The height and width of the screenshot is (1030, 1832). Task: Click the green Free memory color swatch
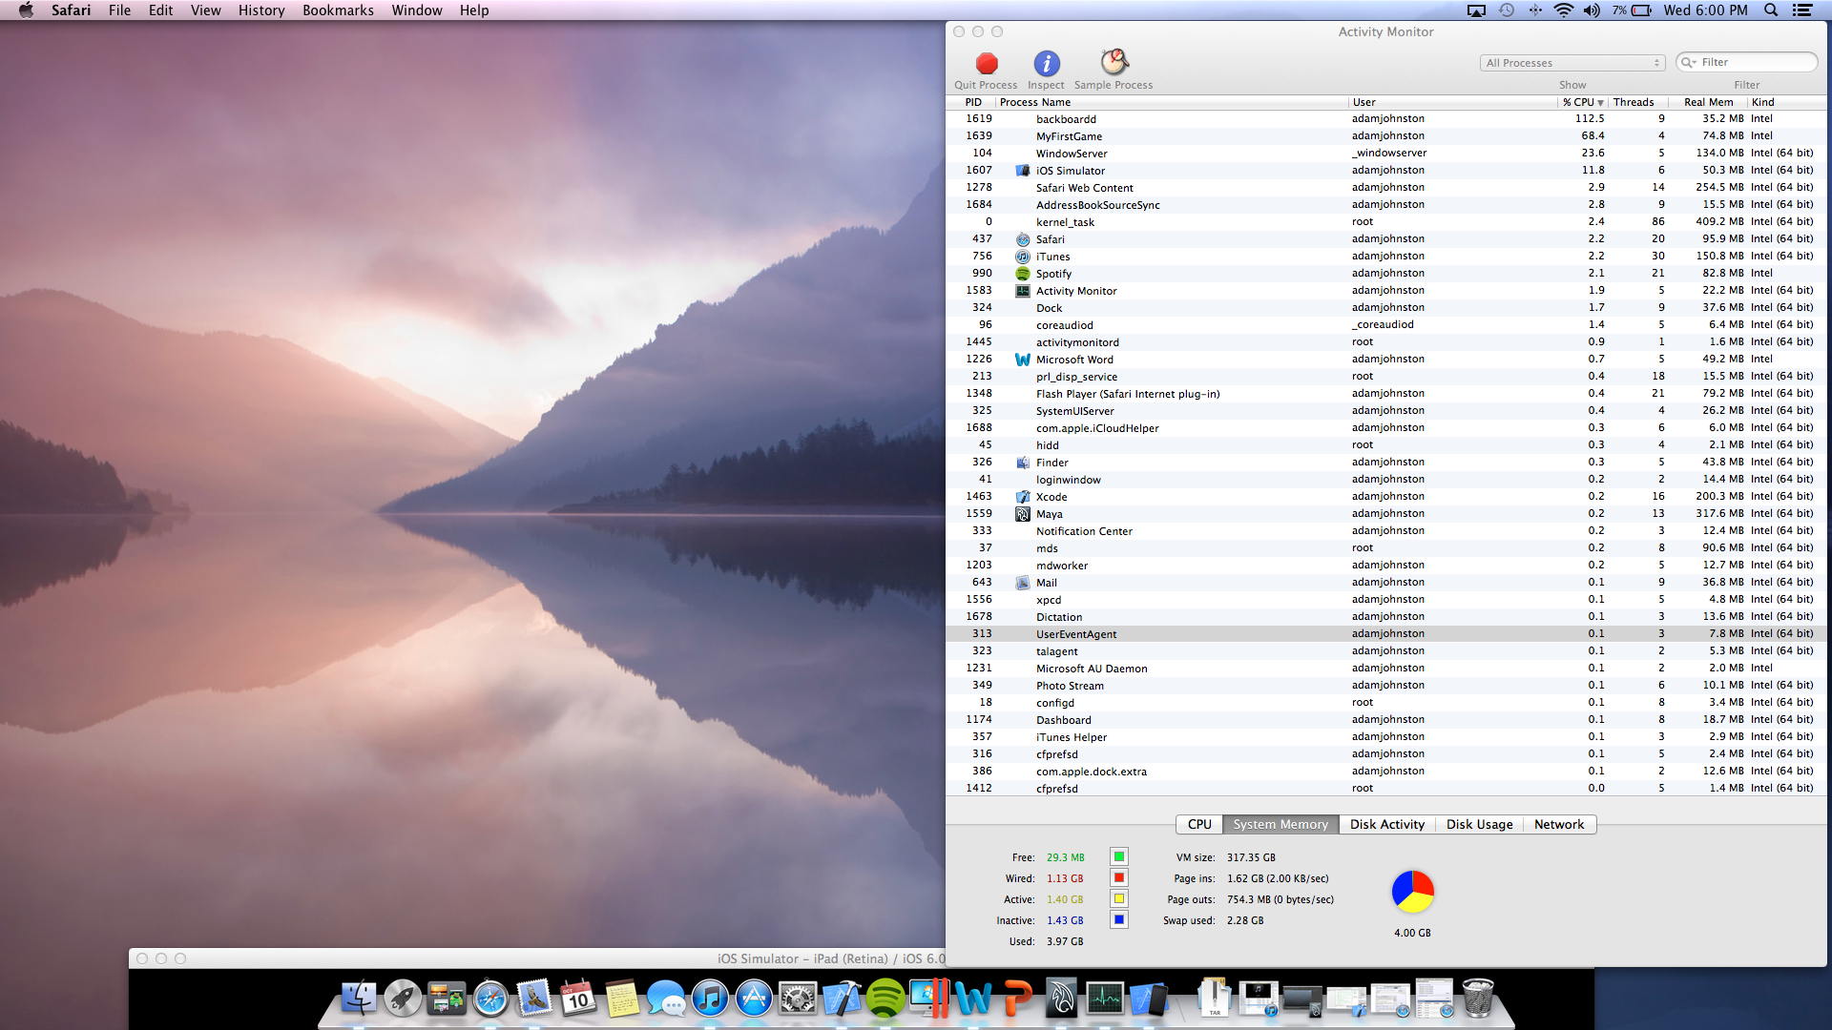[1119, 857]
